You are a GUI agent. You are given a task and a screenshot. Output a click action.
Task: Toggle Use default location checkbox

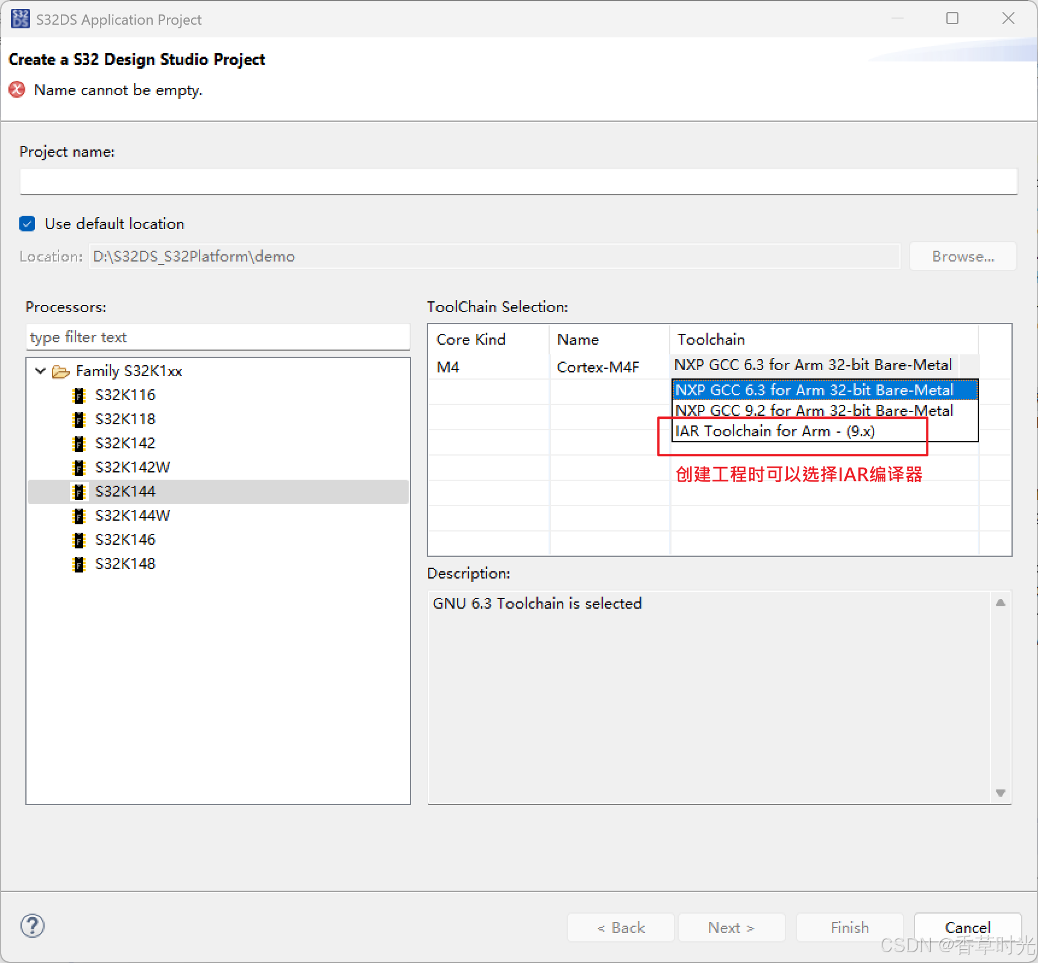(x=27, y=224)
